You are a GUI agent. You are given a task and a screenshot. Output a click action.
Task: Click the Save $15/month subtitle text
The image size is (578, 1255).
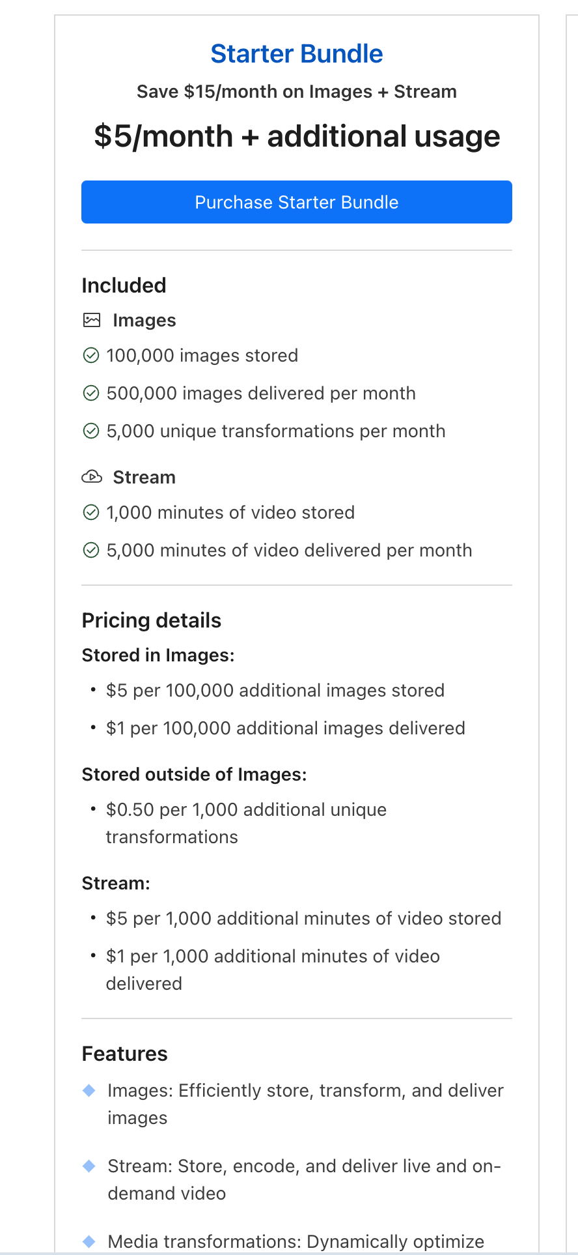[x=296, y=92]
